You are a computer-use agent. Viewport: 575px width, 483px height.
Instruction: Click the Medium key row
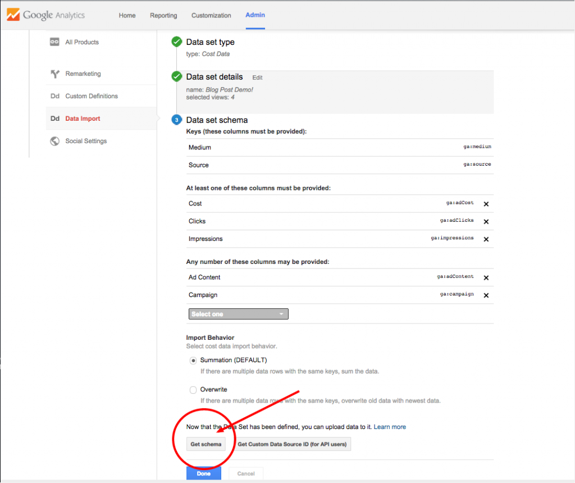click(x=340, y=148)
